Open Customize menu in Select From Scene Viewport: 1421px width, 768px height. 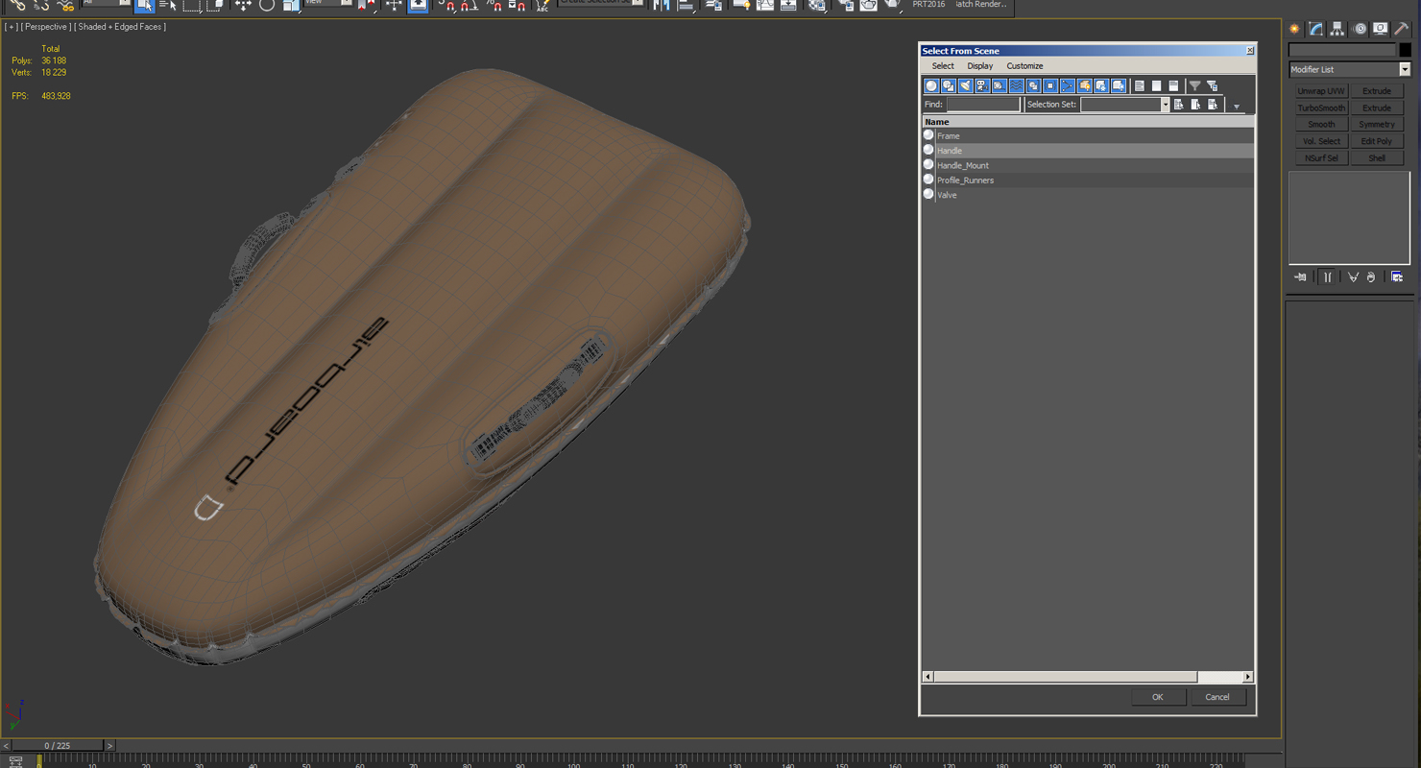point(1024,66)
